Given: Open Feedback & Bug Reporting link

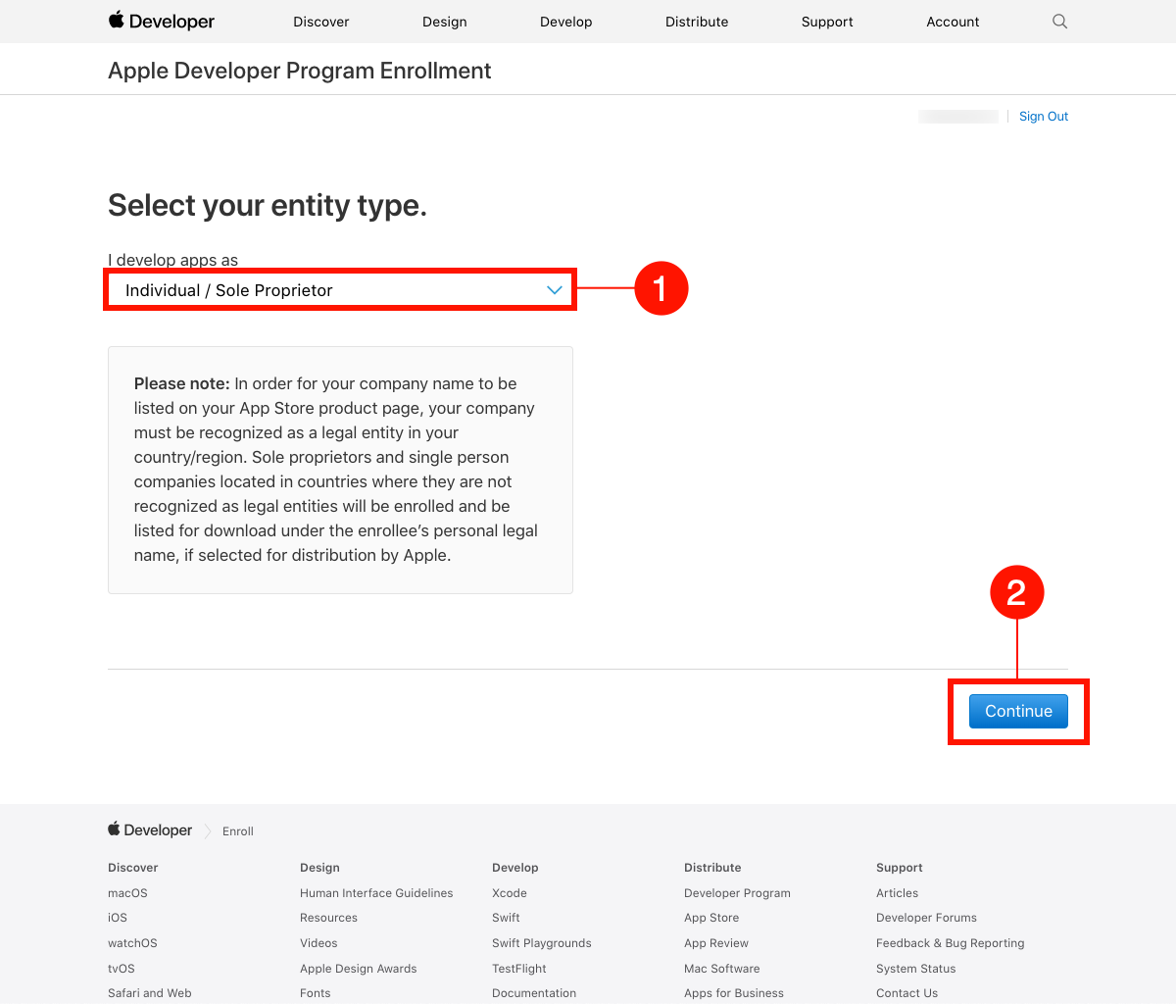Looking at the screenshot, I should [x=951, y=943].
